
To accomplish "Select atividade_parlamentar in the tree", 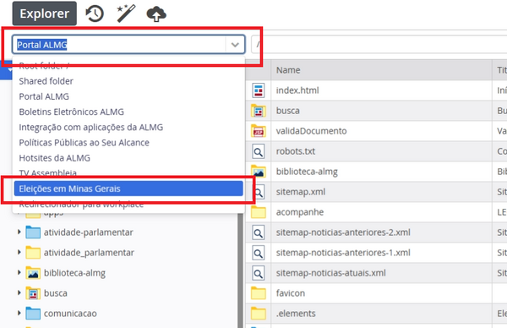I will click(89, 253).
